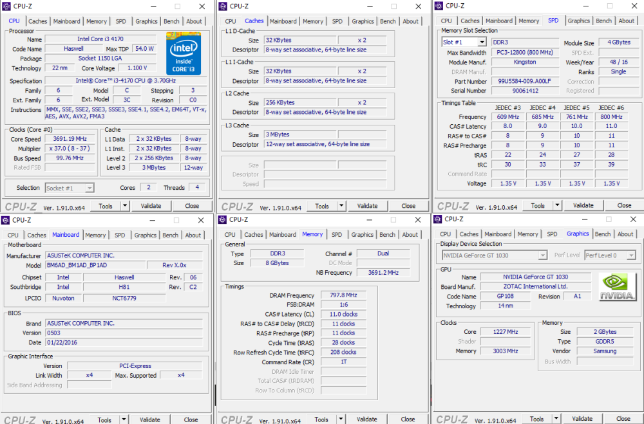Click the Instructions list field
The height and width of the screenshot is (424, 644).
[x=126, y=113]
